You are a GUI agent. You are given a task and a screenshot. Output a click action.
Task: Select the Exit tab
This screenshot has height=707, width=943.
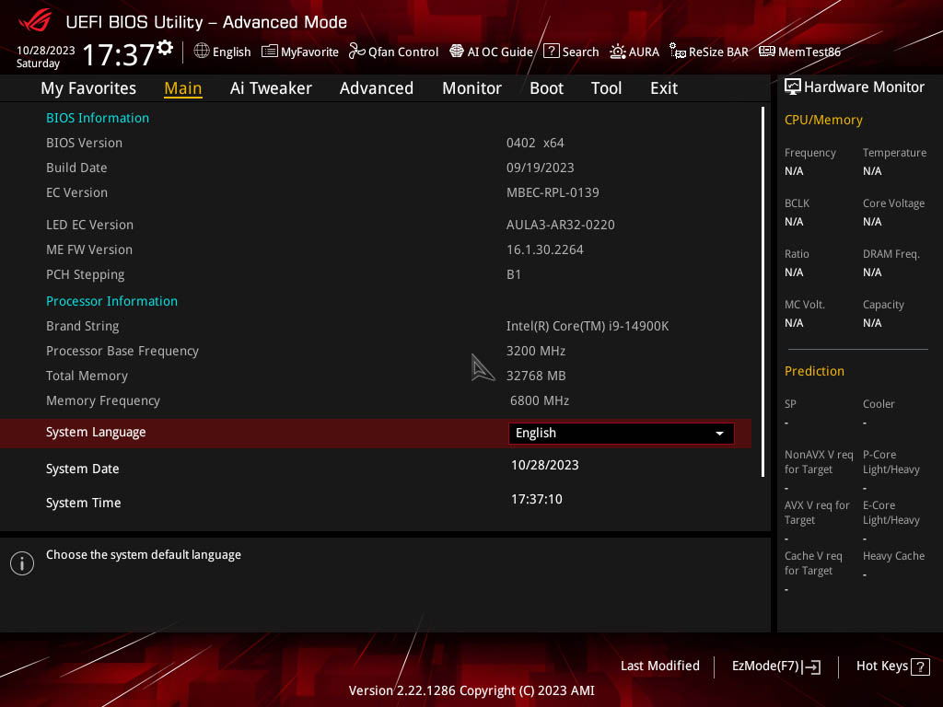(x=664, y=88)
